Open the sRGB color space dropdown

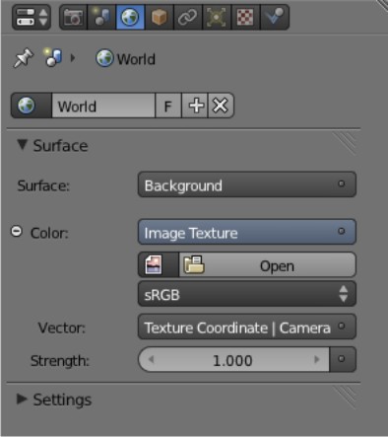coord(247,294)
